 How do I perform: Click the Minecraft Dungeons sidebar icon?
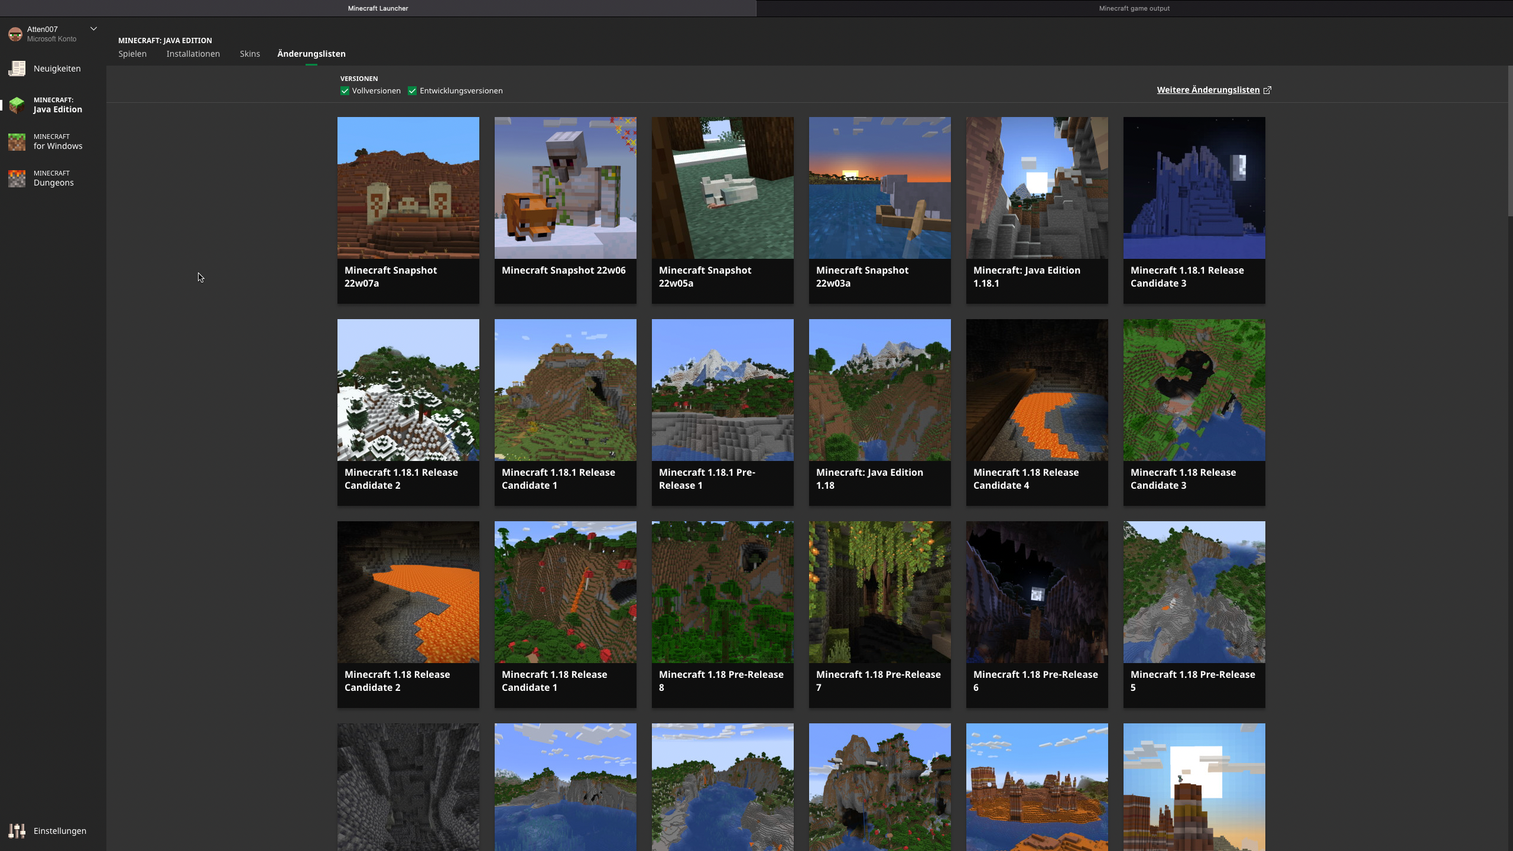coord(17,178)
